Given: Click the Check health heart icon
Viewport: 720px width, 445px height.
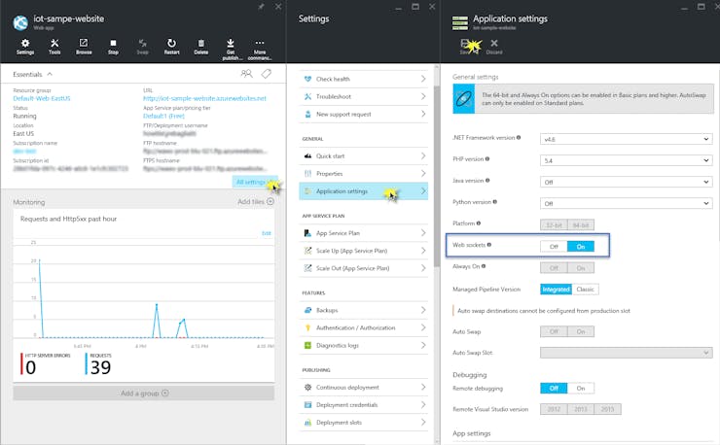Looking at the screenshot, I should pos(307,79).
